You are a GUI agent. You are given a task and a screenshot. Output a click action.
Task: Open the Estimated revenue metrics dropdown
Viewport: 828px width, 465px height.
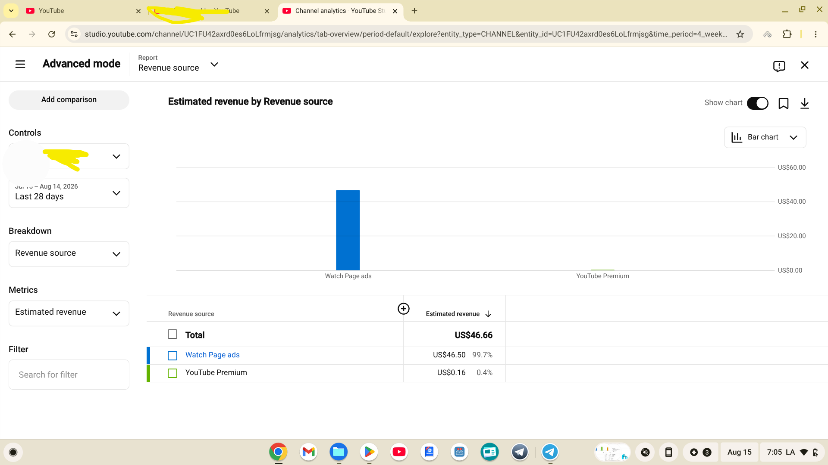click(69, 313)
